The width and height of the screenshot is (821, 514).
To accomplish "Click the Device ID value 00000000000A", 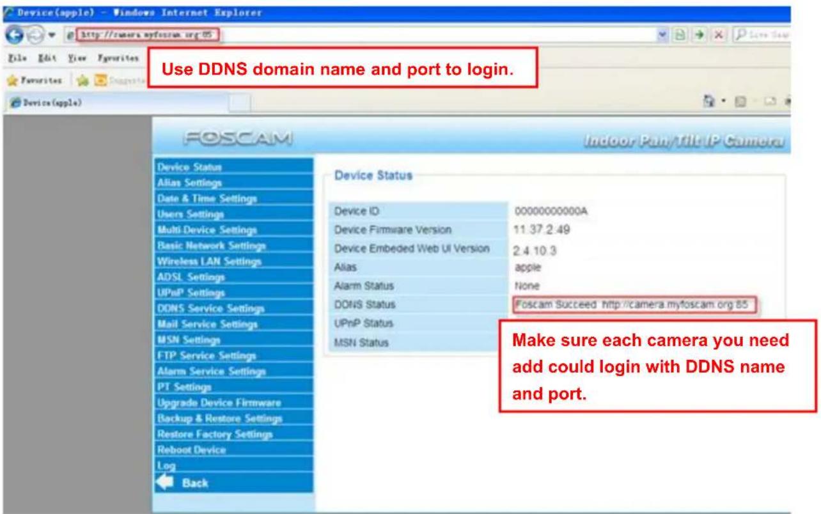I will (551, 211).
